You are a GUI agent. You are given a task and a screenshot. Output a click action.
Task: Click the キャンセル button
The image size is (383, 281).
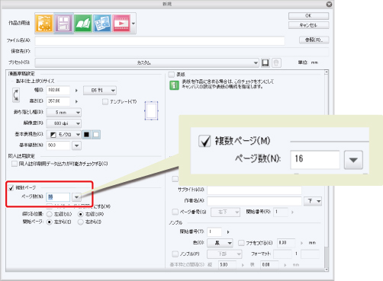[308, 25]
